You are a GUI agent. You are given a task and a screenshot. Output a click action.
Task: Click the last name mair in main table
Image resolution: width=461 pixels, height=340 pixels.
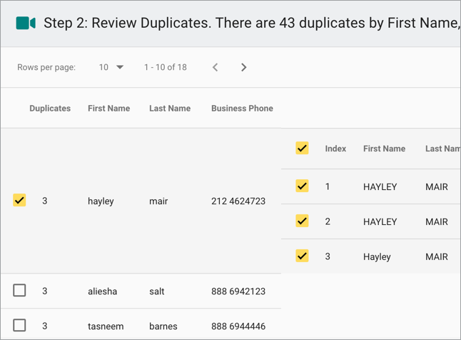pos(158,201)
